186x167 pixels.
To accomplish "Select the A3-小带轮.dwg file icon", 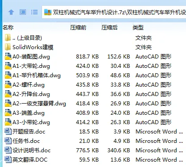I will point(8,122).
